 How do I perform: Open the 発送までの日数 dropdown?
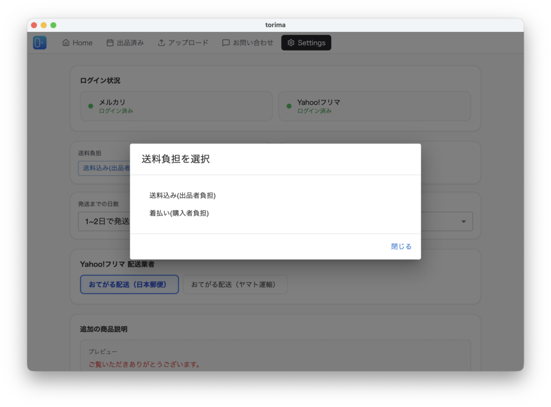pyautogui.click(x=104, y=222)
